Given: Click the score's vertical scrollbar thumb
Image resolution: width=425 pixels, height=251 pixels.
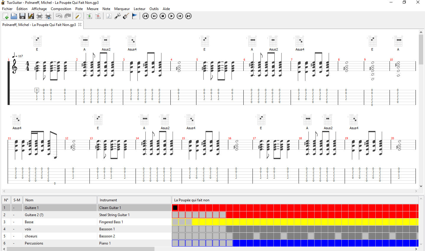Looking at the screenshot, I should tap(421, 49).
